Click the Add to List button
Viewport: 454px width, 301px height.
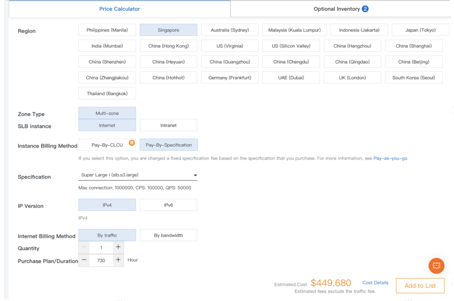click(x=420, y=285)
